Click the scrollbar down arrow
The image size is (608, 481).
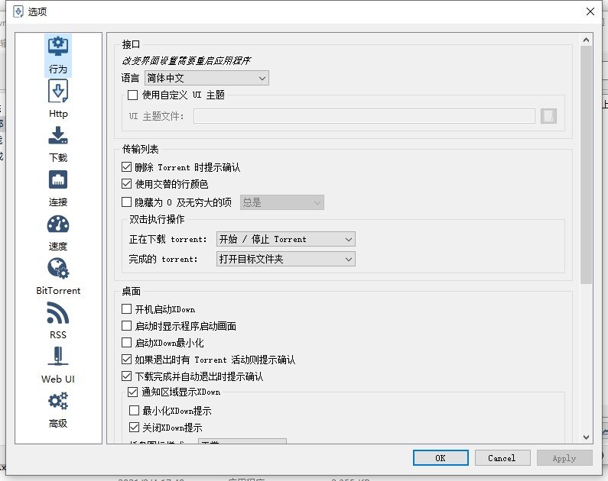click(586, 437)
